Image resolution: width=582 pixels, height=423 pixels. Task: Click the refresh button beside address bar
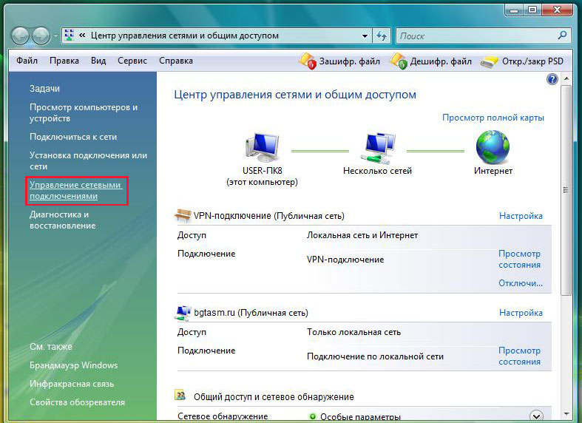(x=382, y=36)
